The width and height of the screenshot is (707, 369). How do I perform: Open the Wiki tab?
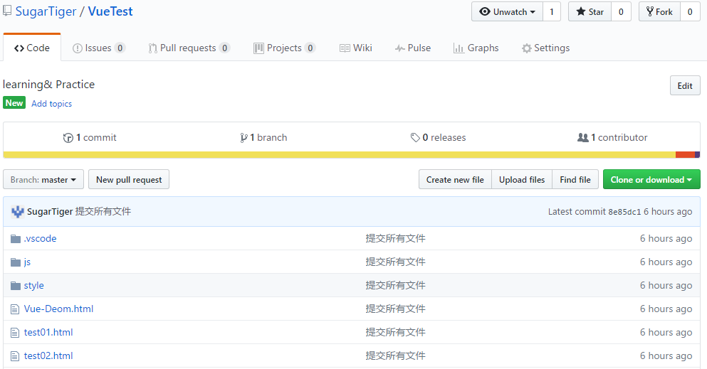(356, 48)
